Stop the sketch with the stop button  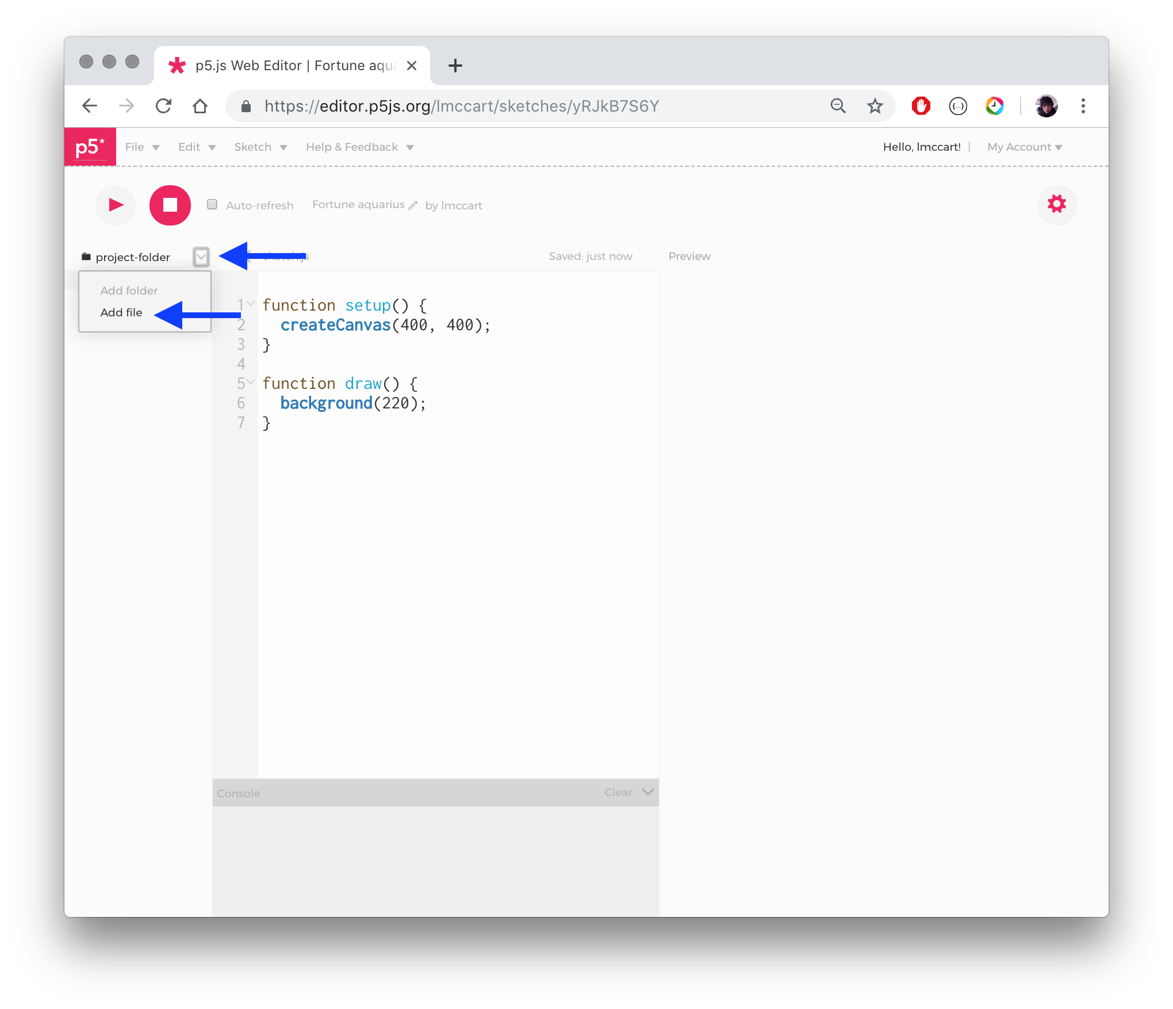170,205
